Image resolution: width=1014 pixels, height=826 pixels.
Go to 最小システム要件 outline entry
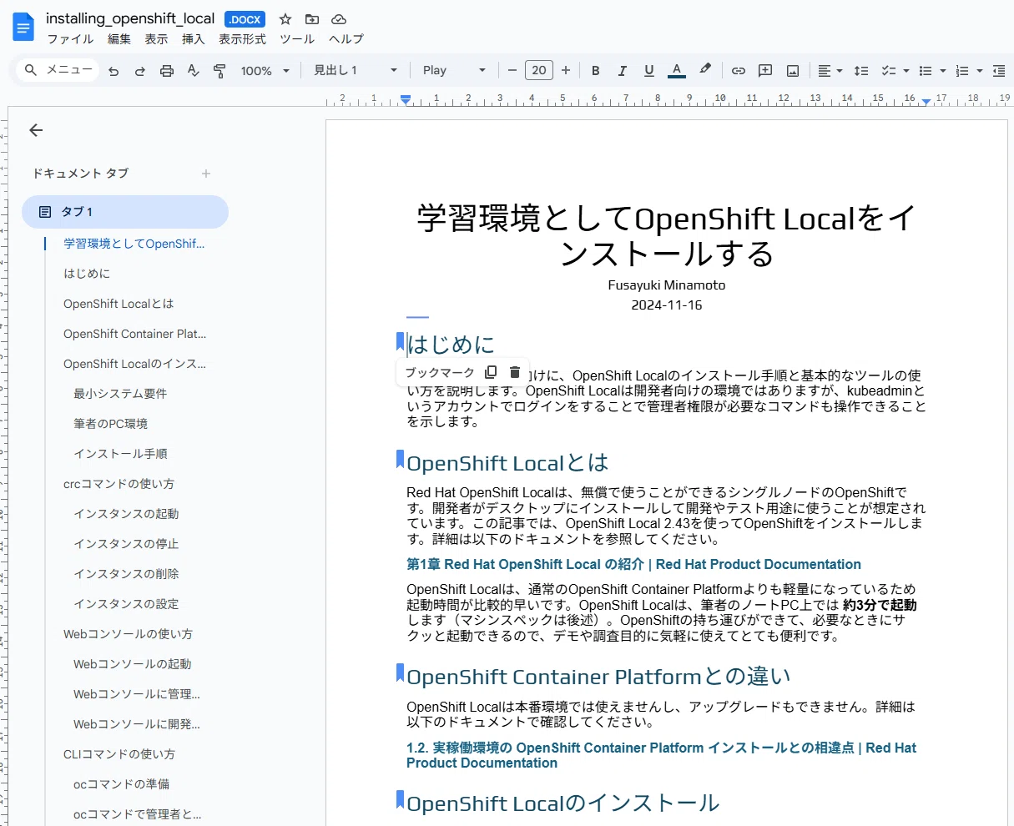[x=120, y=394]
